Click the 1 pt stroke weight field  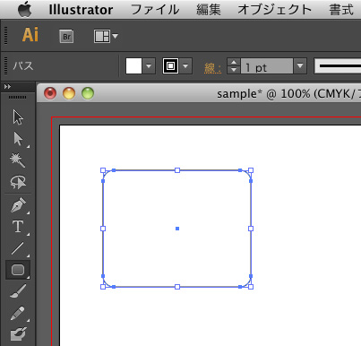click(x=267, y=66)
